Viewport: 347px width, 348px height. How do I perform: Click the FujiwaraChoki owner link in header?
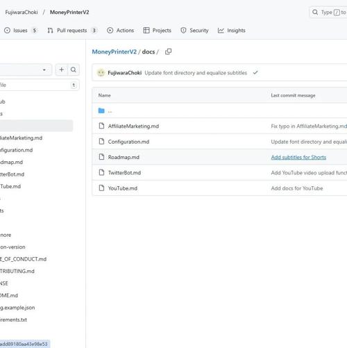click(x=22, y=13)
